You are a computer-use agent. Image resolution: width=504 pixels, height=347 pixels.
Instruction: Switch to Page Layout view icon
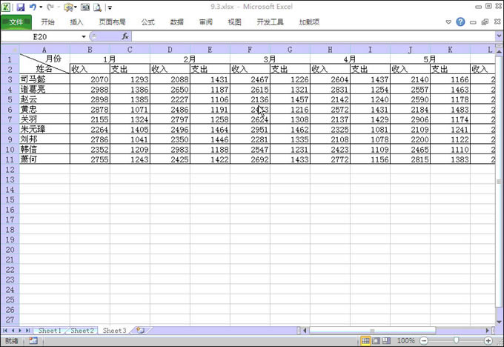376,340
